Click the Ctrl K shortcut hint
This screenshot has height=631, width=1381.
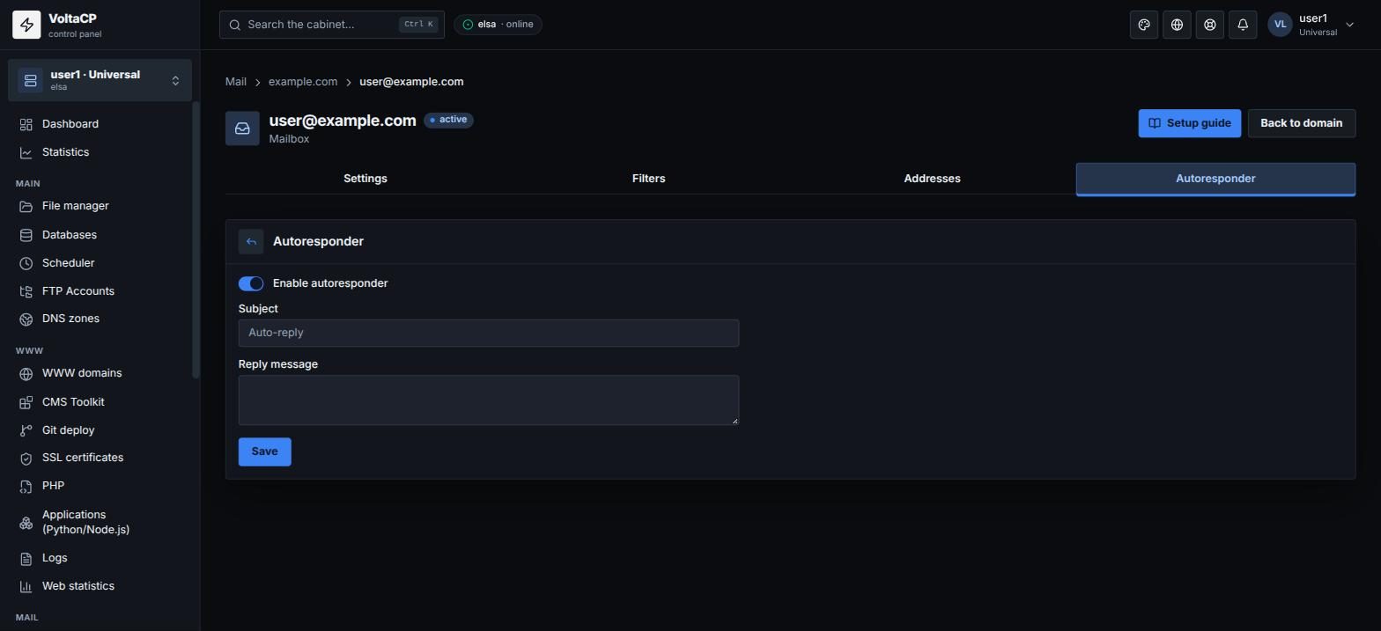coord(418,25)
